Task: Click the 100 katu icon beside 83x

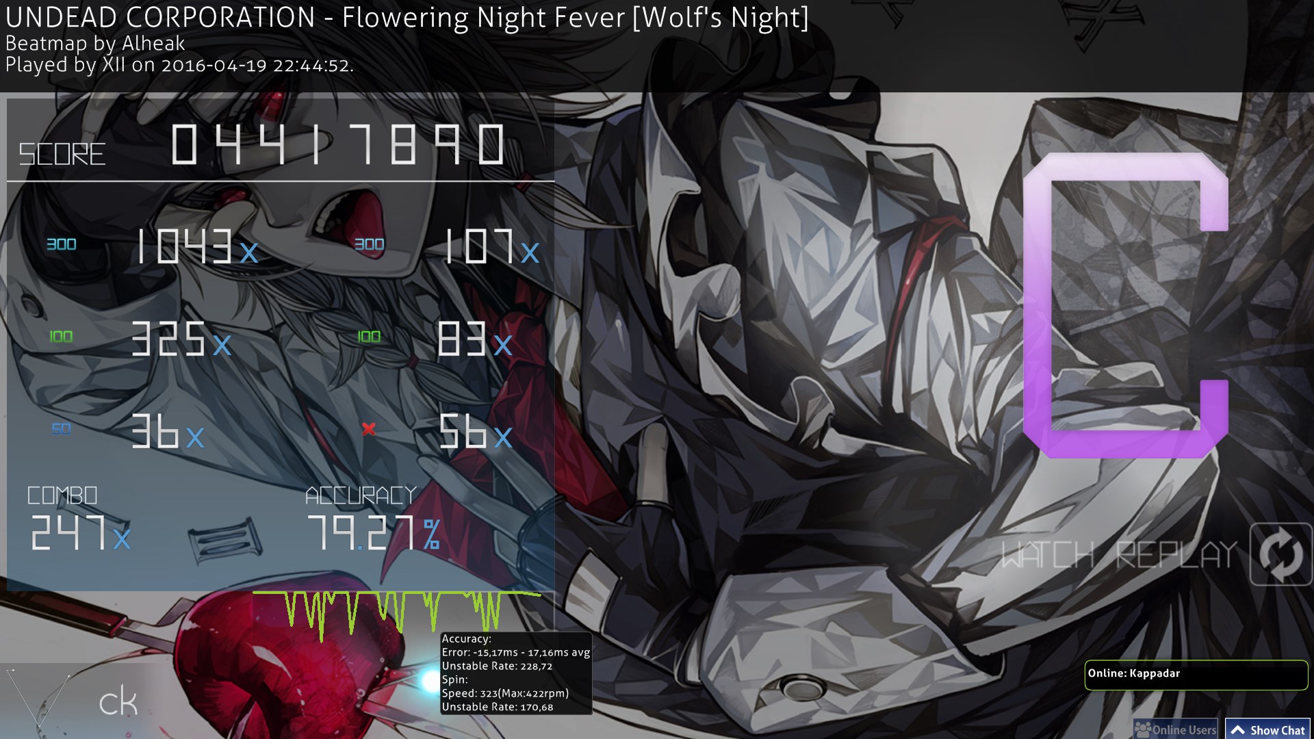Action: (x=369, y=337)
